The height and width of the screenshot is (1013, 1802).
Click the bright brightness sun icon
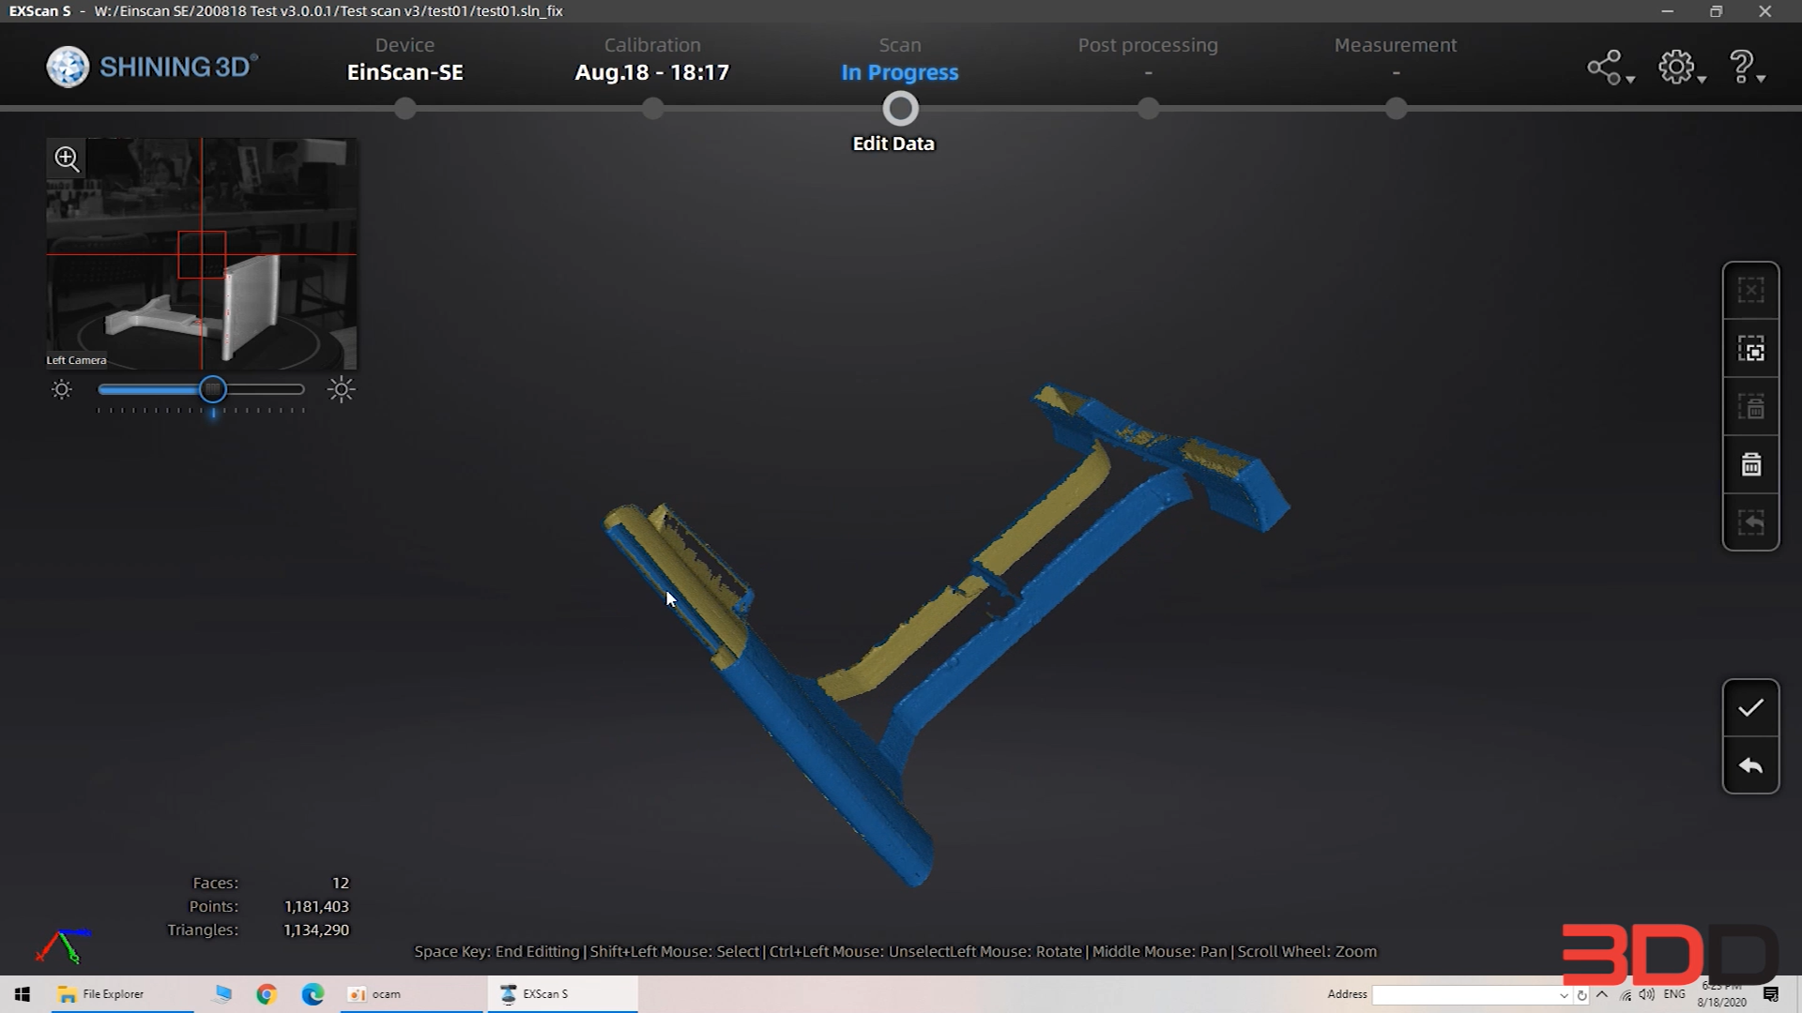(342, 389)
